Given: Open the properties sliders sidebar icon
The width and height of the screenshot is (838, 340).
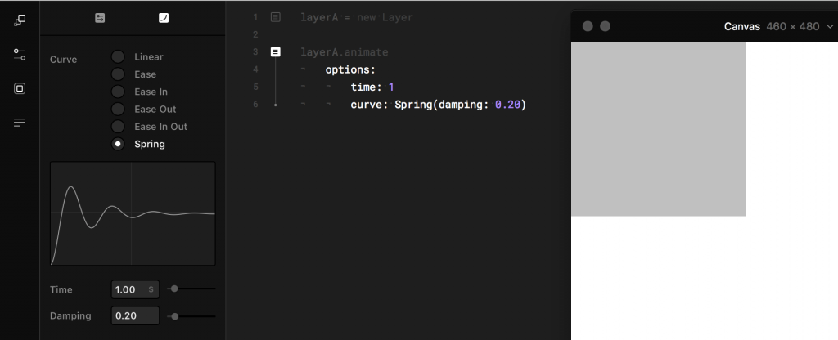Looking at the screenshot, I should click(x=20, y=55).
